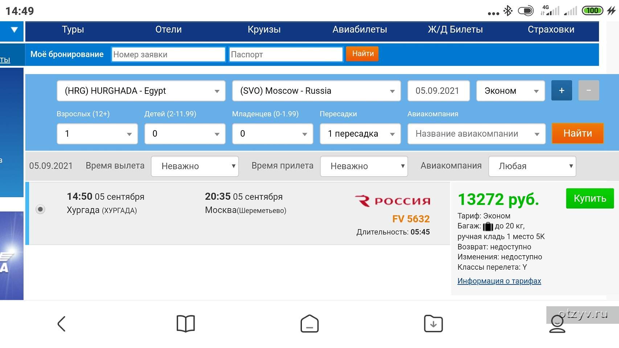Open the SVO Moscow destination dropdown
This screenshot has height=348, width=619.
click(x=316, y=91)
